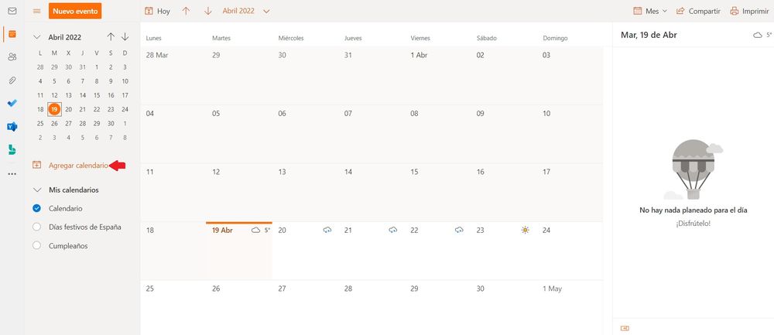Collapse Mis calendarios section
Viewport: 774px width, 335px height.
[x=37, y=190]
